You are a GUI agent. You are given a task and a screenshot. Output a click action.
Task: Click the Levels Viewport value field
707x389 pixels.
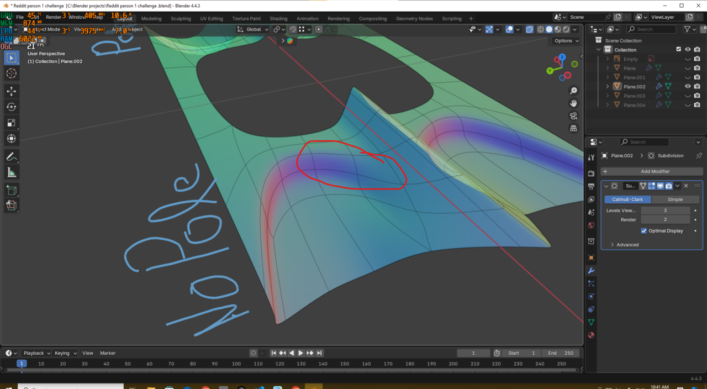[665, 211]
